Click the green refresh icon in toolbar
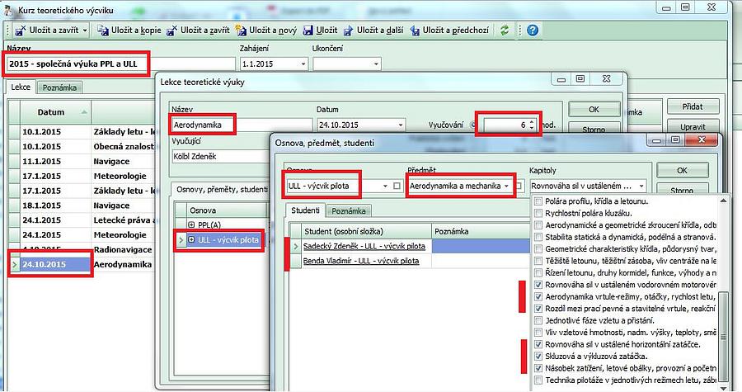Viewport: 742px width, 392px height. [x=505, y=31]
